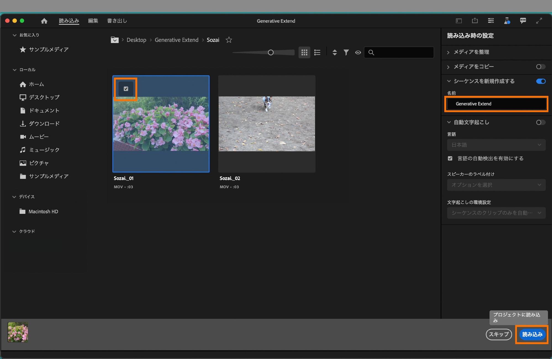Click the Home icon in top bar
This screenshot has height=359, width=552.
(44, 21)
